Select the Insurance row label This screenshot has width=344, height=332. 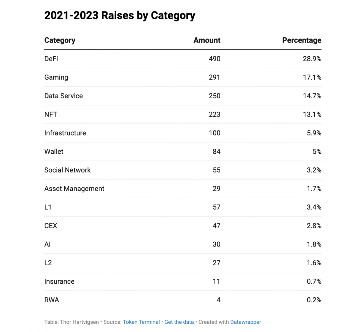tap(59, 281)
